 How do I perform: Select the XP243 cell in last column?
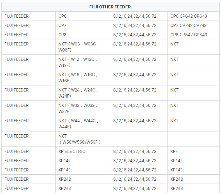pyautogui.click(x=193, y=188)
